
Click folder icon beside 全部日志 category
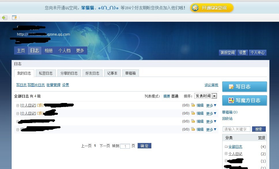pyautogui.click(x=226, y=147)
